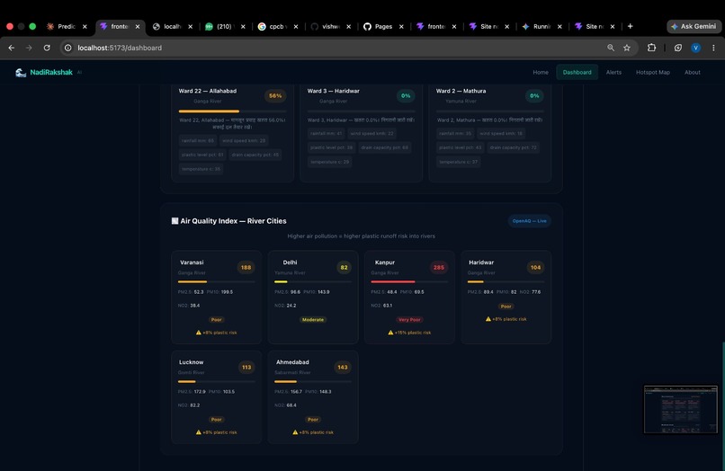Select the Delhi city name
The width and height of the screenshot is (725, 471).
pos(290,262)
